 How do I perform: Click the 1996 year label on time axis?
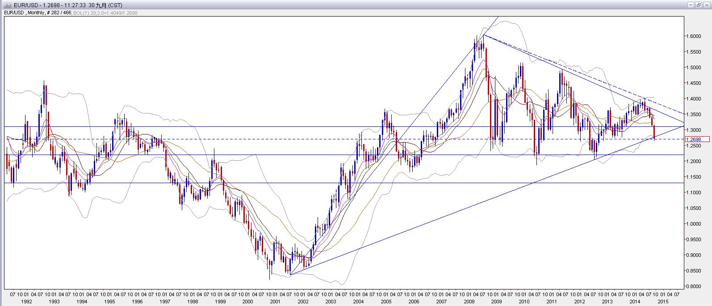(137, 302)
